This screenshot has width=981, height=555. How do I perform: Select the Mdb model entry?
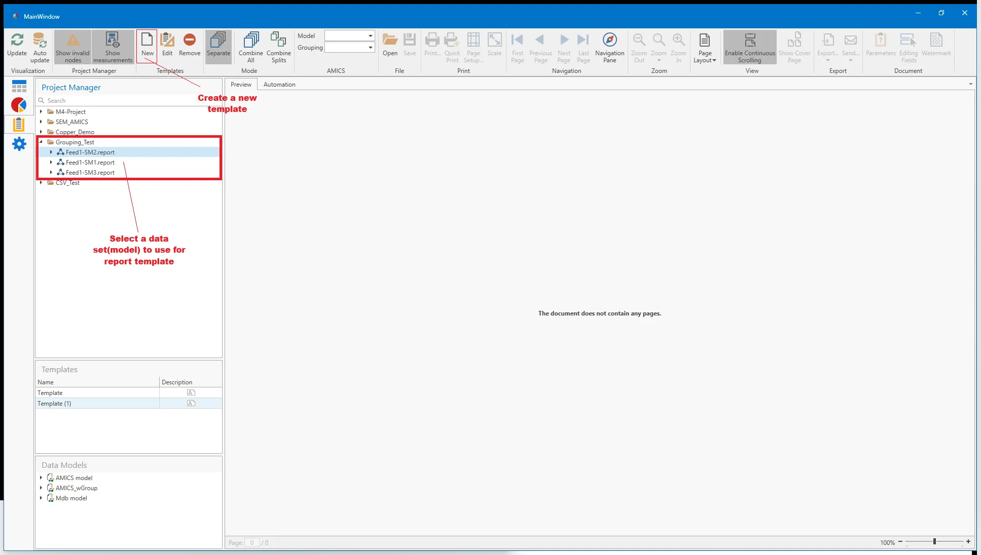coord(71,498)
